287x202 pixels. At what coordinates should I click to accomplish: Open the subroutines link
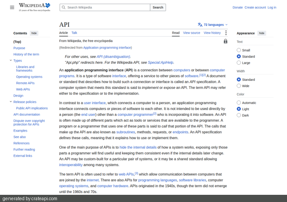click(x=126, y=132)
